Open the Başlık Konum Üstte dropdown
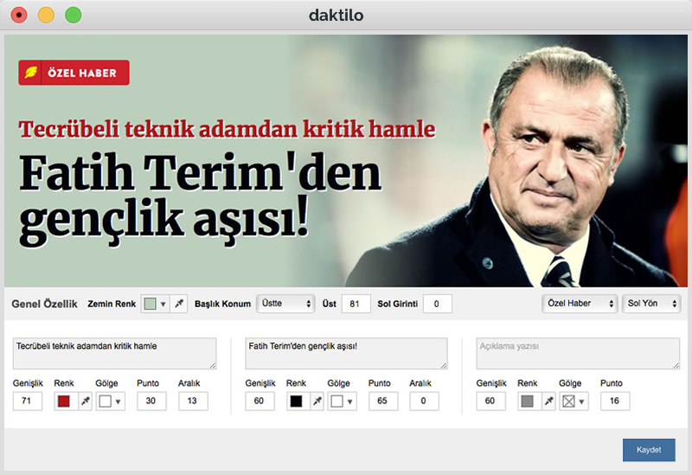This screenshot has height=475, width=692. [285, 304]
